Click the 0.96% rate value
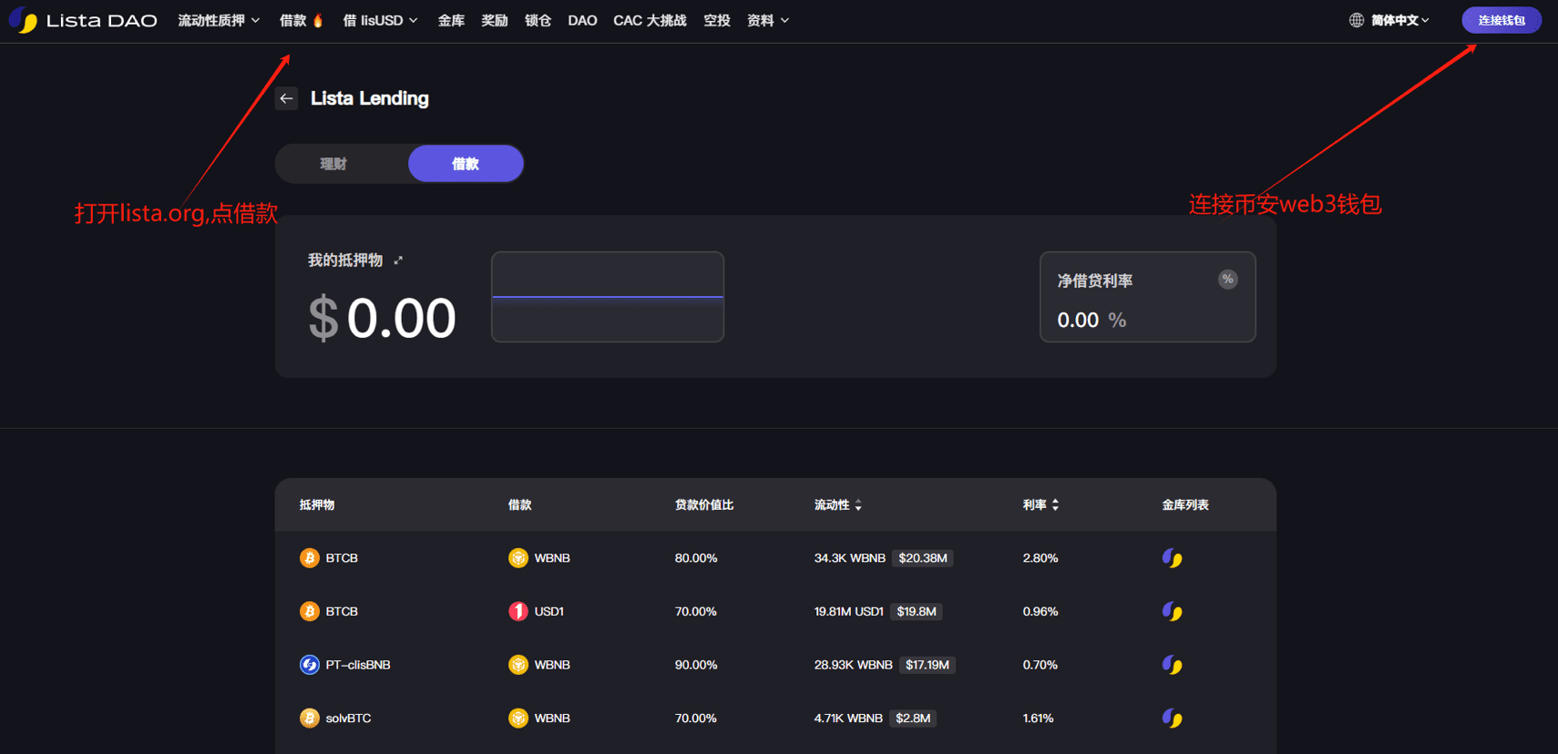This screenshot has height=754, width=1558. (x=1040, y=611)
